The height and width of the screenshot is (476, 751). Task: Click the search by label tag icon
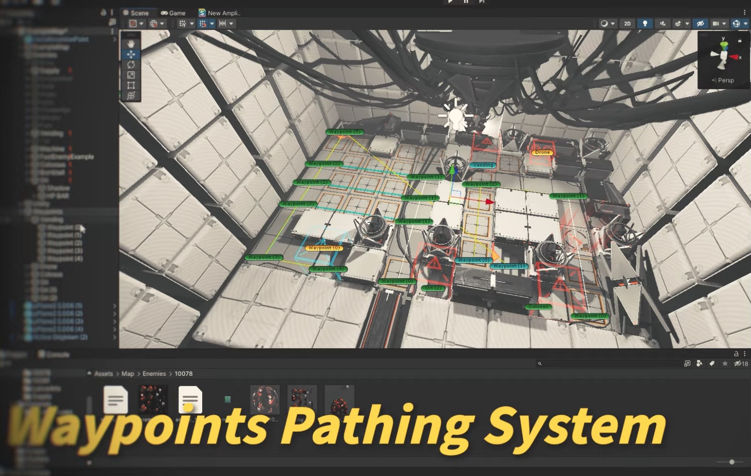click(x=712, y=363)
